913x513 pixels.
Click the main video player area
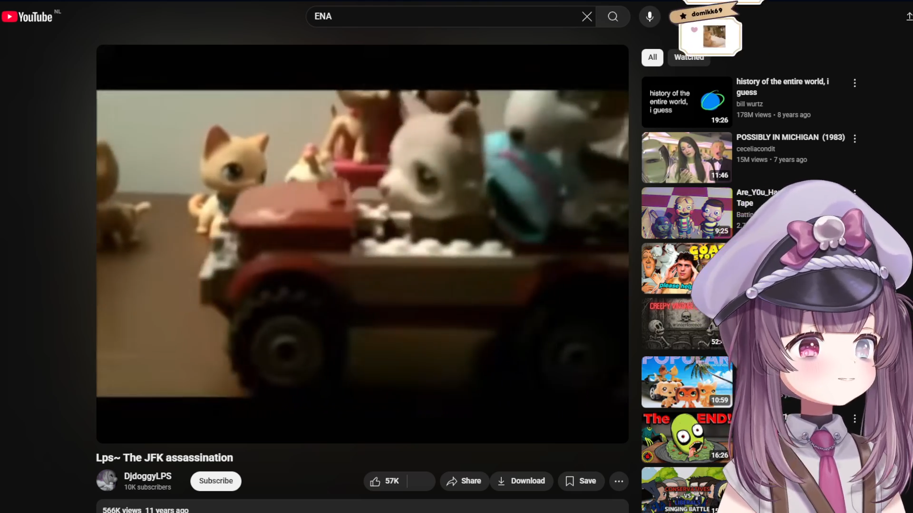pyautogui.click(x=362, y=244)
